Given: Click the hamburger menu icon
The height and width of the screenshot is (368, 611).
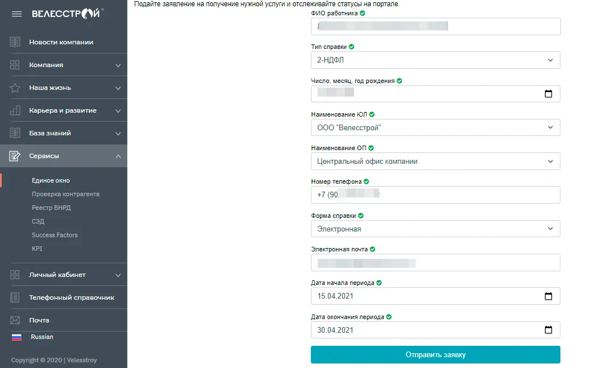Looking at the screenshot, I should tap(16, 14).
